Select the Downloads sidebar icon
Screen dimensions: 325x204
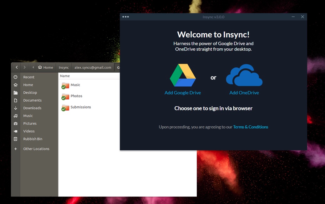coord(16,108)
